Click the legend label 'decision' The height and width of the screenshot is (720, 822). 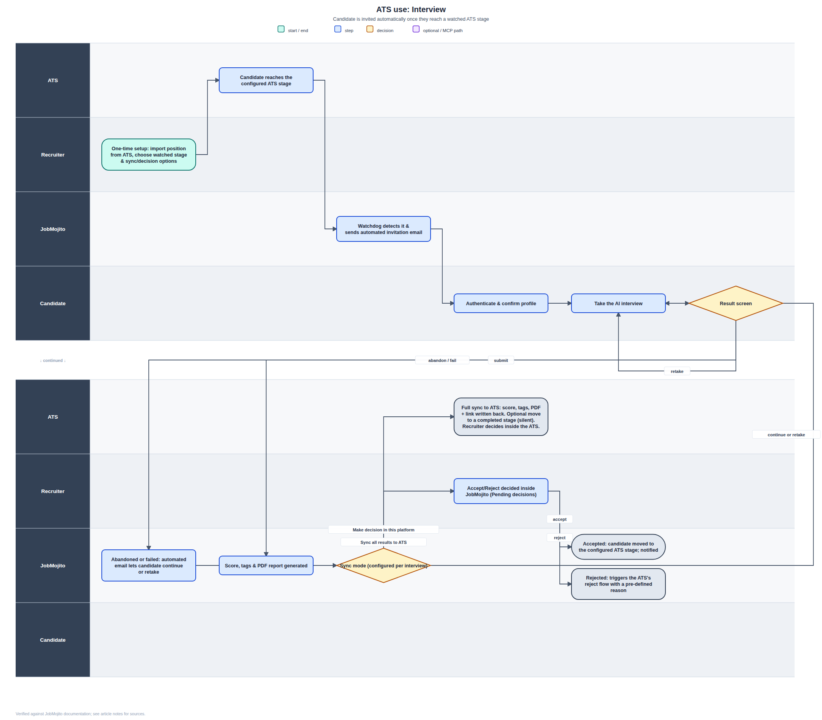pyautogui.click(x=385, y=31)
